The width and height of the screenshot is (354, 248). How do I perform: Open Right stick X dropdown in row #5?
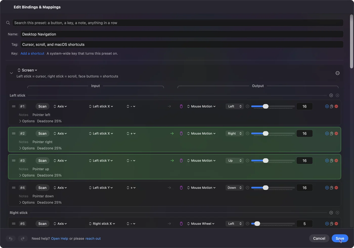point(102,224)
